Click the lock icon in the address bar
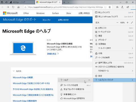The image size is (136, 102). pos(25,7)
